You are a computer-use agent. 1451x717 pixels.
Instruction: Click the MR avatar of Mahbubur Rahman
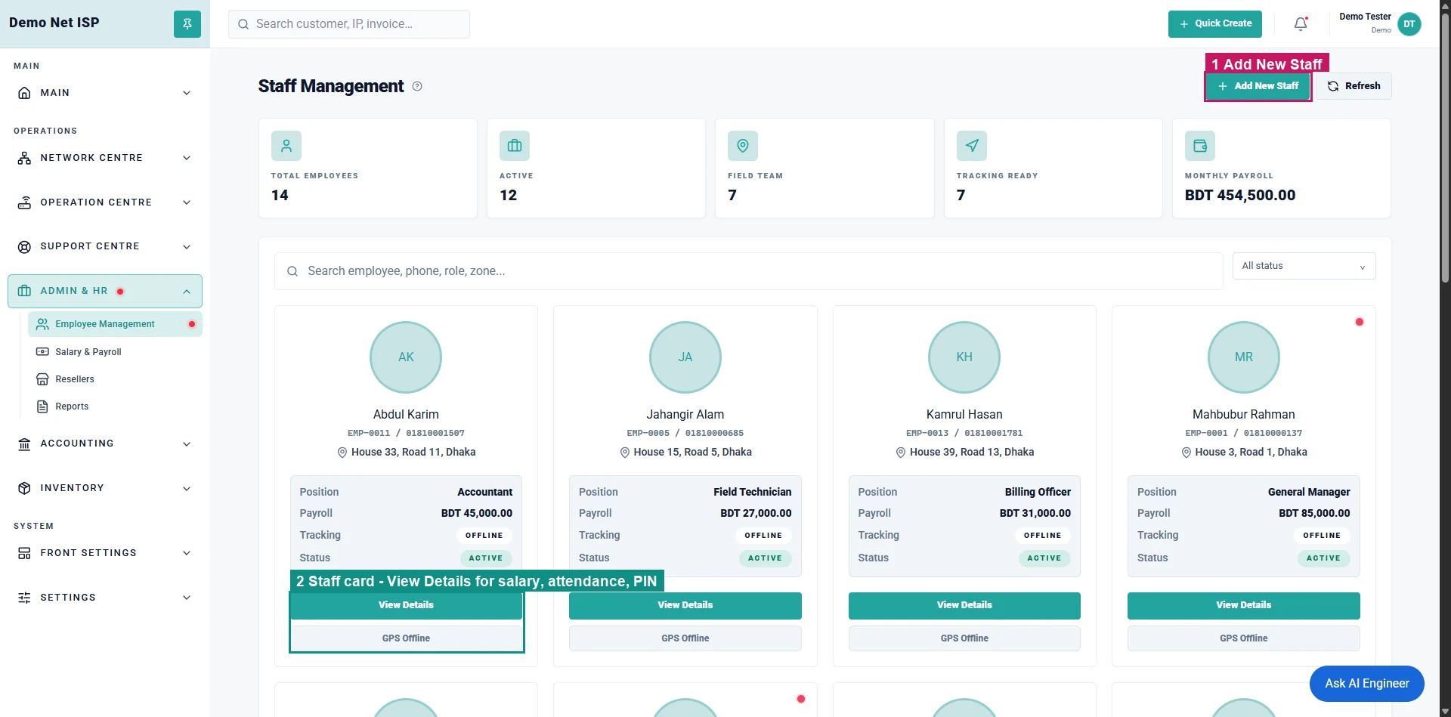[x=1244, y=357]
